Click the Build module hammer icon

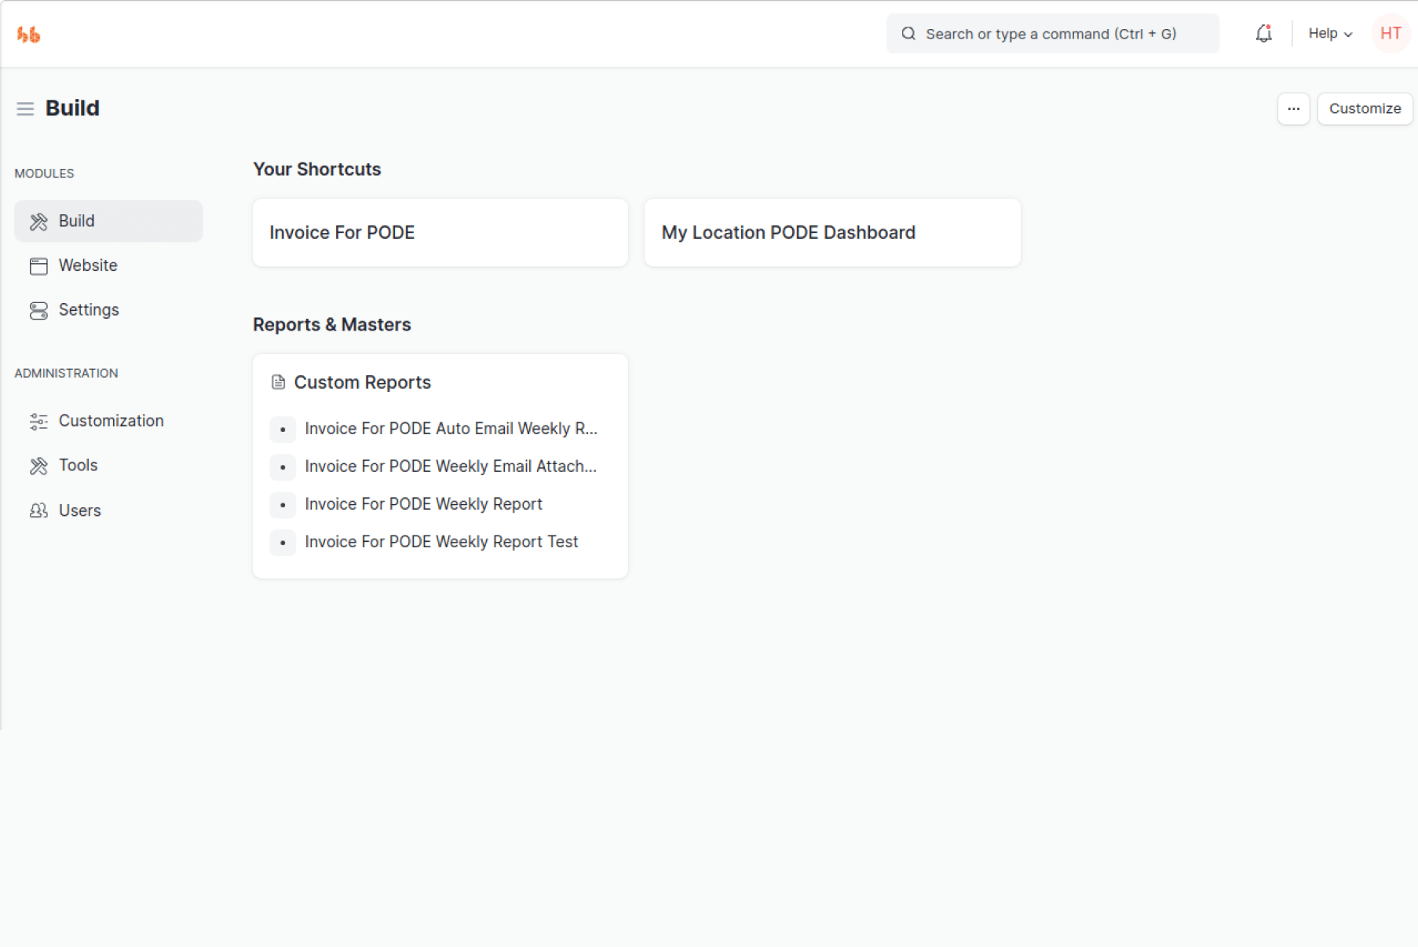[38, 221]
